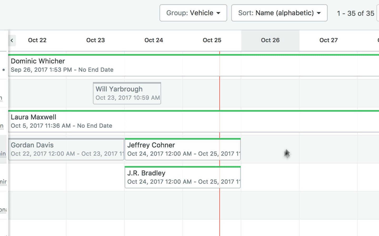This screenshot has height=236, width=379.
Task: Open the Sort: Name (alphabetic) dropdown
Action: point(279,13)
